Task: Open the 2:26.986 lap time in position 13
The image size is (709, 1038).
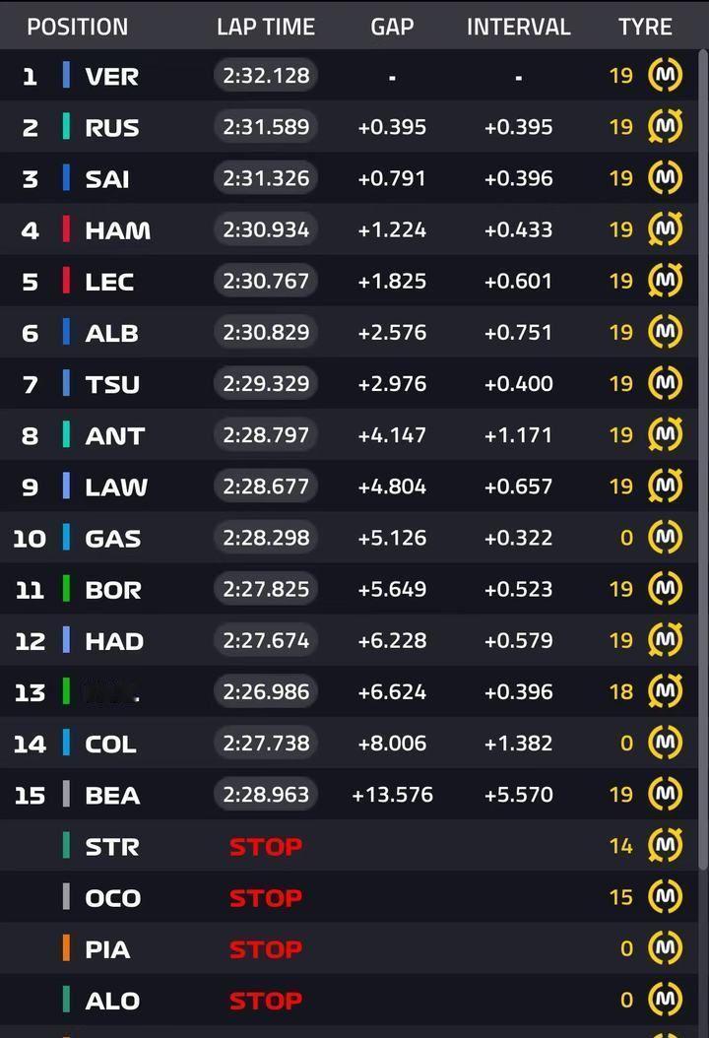Action: [x=266, y=691]
